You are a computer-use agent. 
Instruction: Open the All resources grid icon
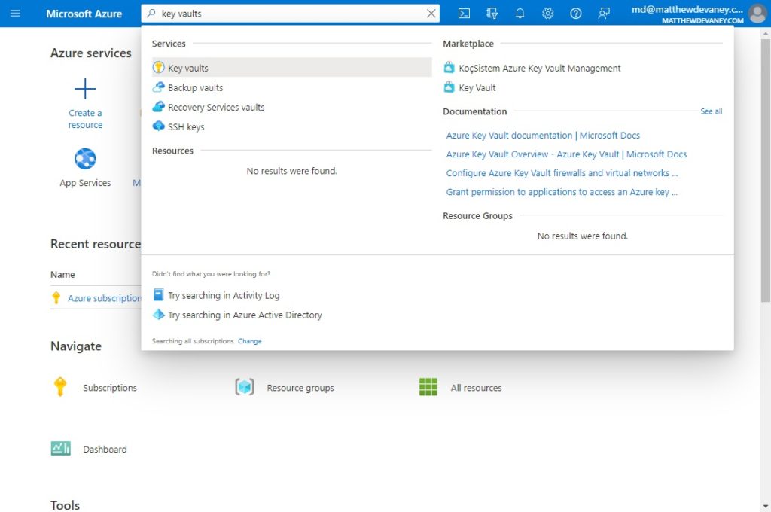click(428, 386)
